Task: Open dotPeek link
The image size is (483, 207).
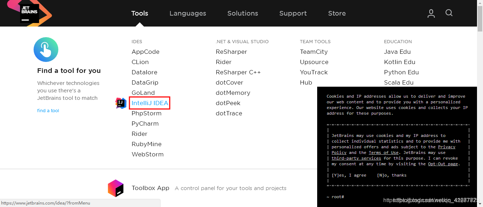Action: point(228,103)
